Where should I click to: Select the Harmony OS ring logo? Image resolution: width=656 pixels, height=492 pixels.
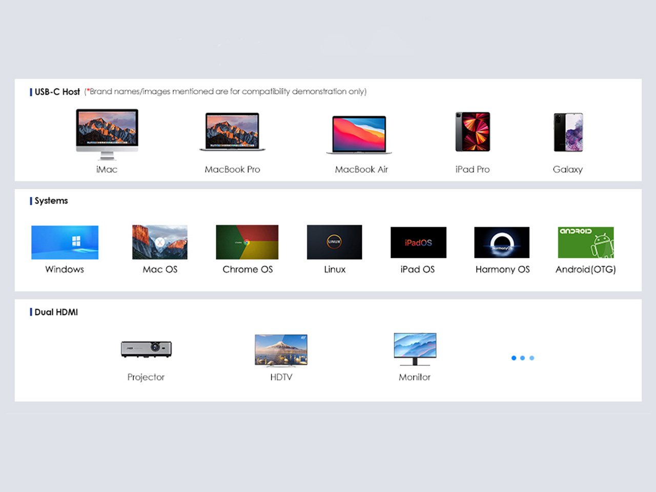point(502,242)
